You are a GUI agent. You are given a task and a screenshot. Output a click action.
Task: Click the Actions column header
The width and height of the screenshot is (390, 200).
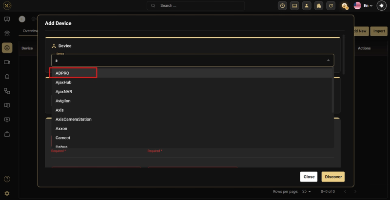coord(364,48)
